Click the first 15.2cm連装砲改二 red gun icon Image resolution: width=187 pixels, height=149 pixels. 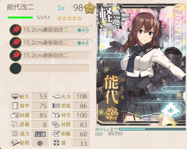15,30
